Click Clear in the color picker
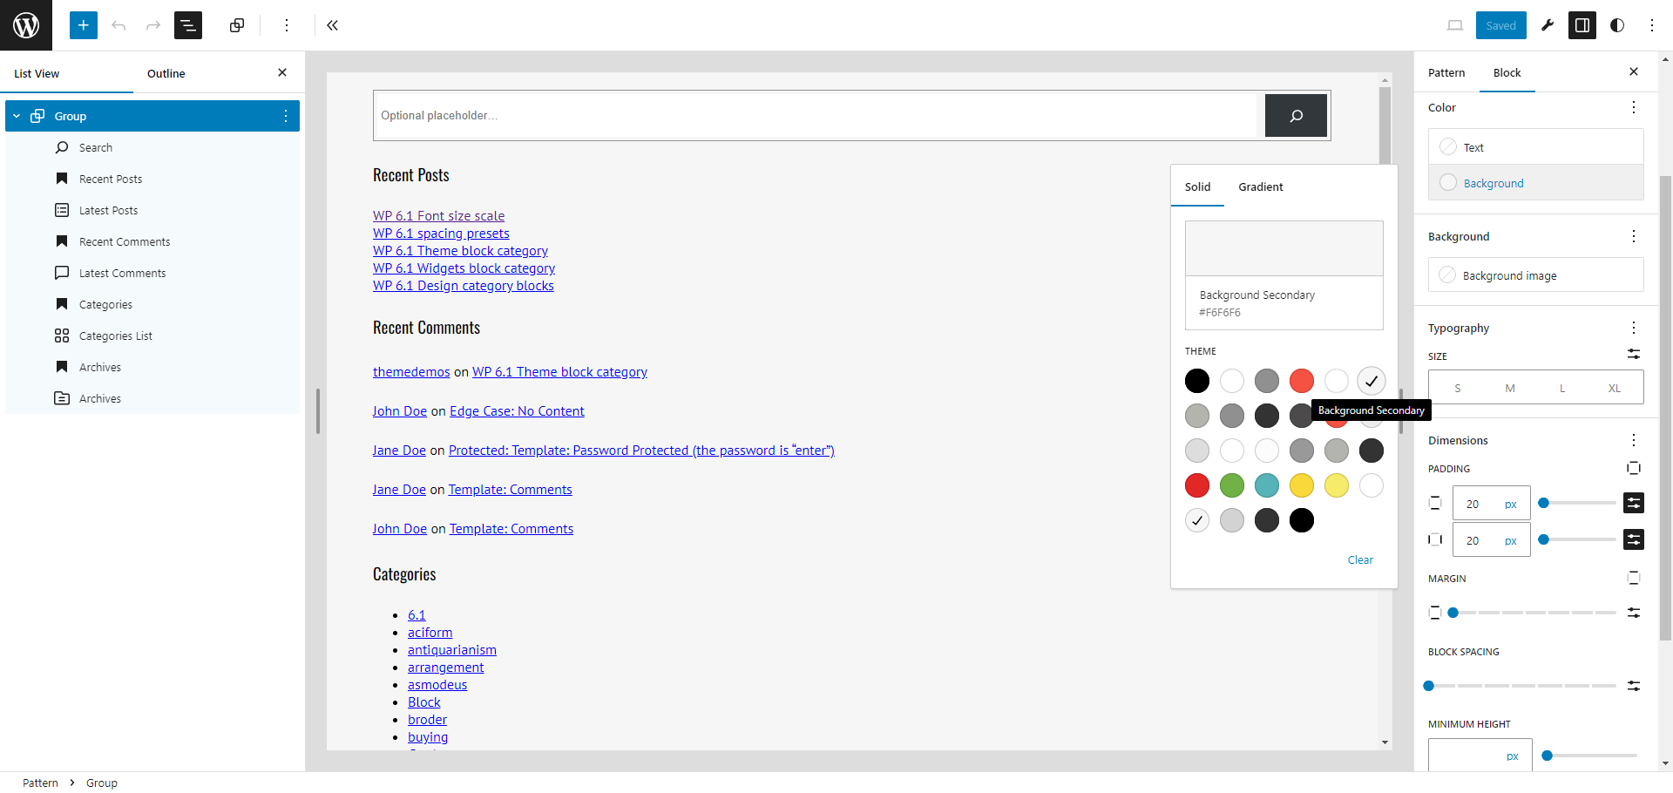 coord(1359,560)
